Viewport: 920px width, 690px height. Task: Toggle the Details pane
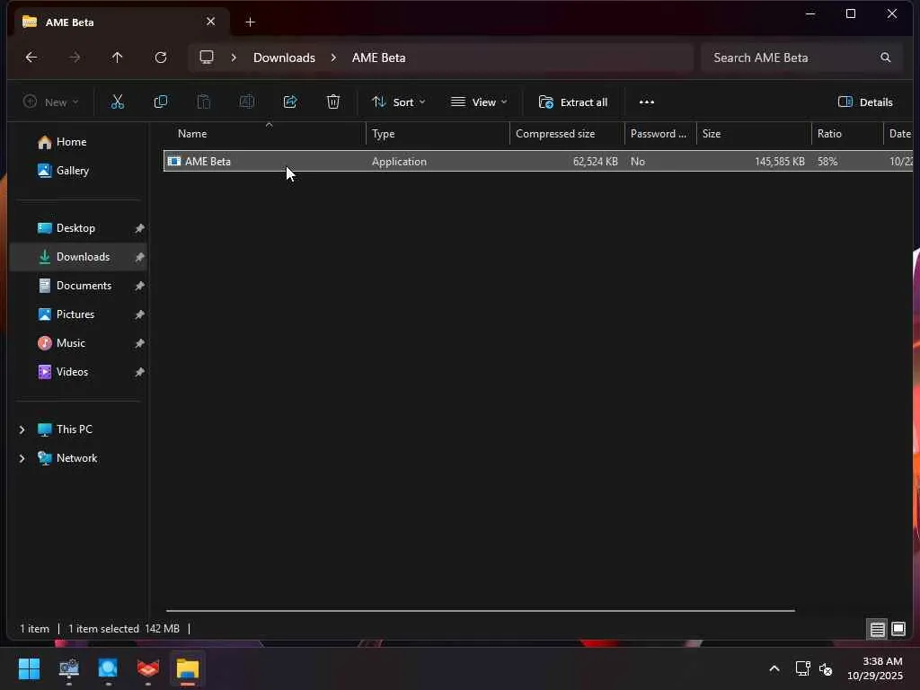865,102
